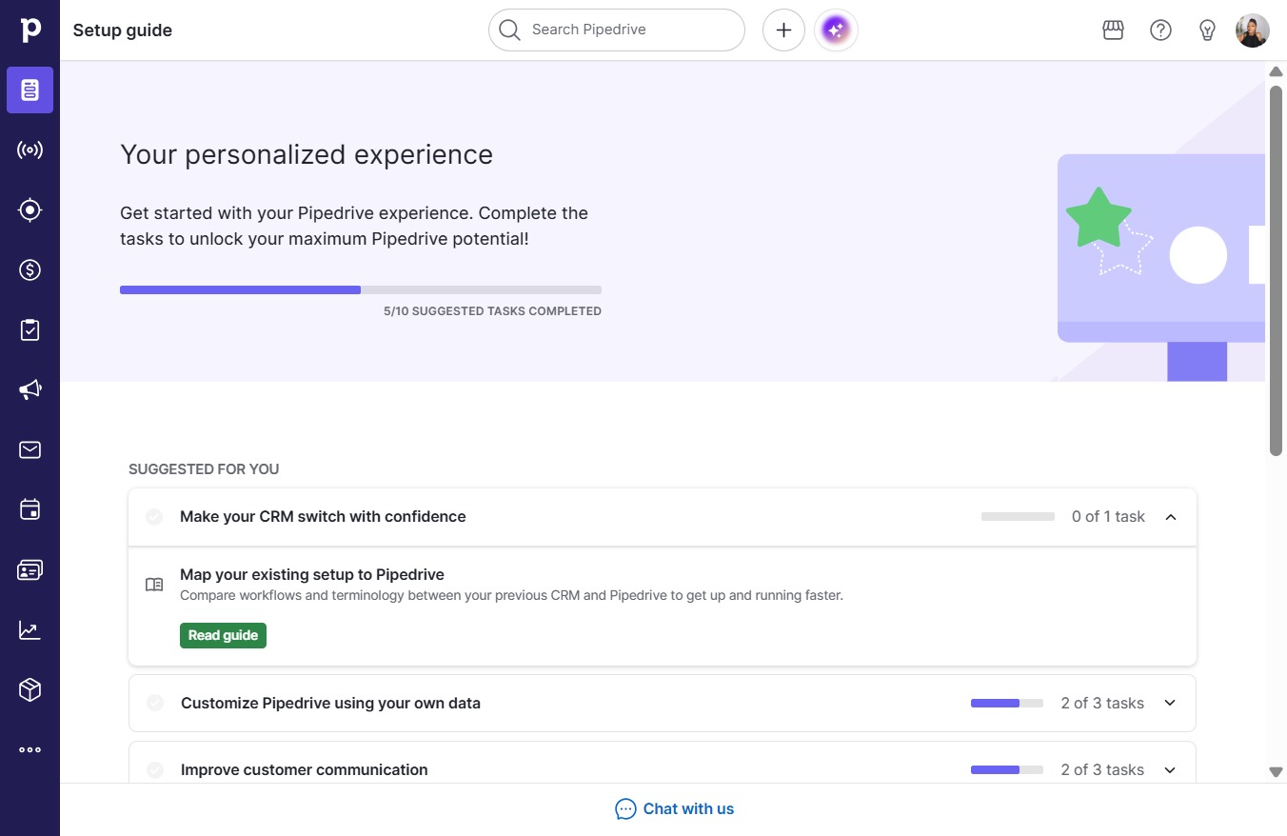Screen dimensions: 1287x836
Task: Click the check circle for Customize Pipedrive
Action: [x=155, y=704]
